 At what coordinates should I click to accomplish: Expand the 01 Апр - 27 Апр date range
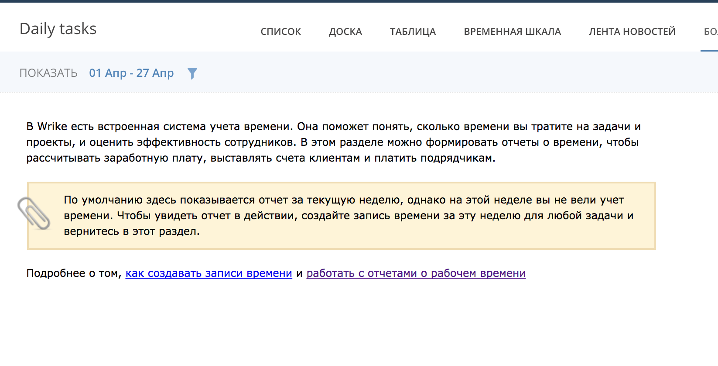tap(131, 73)
